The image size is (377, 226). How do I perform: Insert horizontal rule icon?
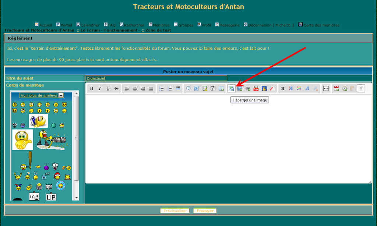click(x=178, y=88)
